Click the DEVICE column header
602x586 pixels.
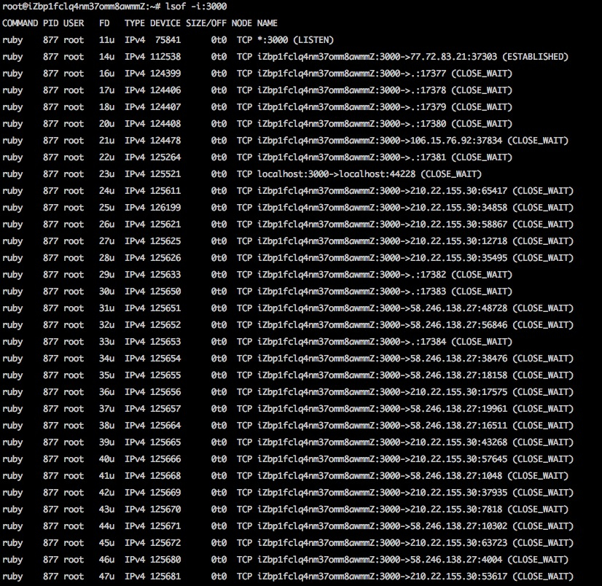pyautogui.click(x=165, y=23)
